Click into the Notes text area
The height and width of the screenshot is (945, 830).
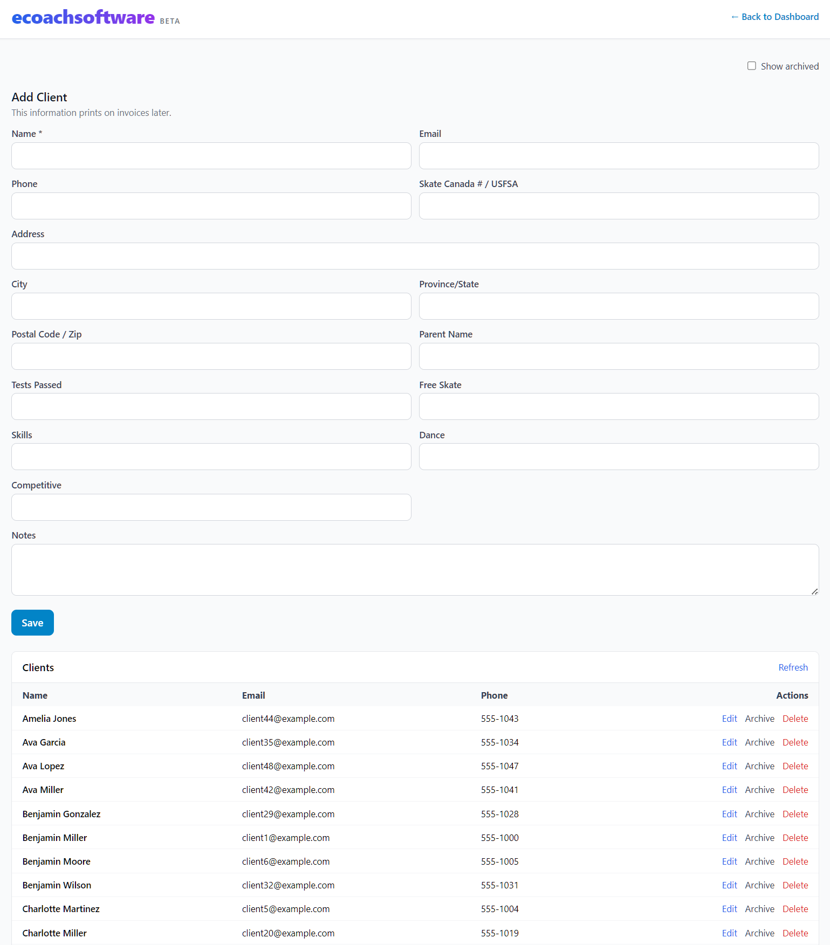click(x=415, y=569)
